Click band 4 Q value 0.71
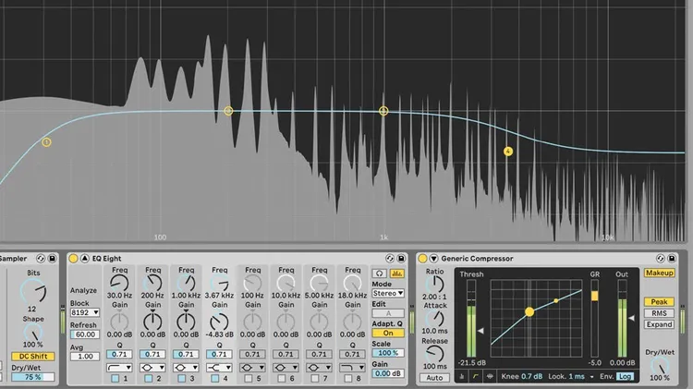693x389 pixels. pos(219,354)
